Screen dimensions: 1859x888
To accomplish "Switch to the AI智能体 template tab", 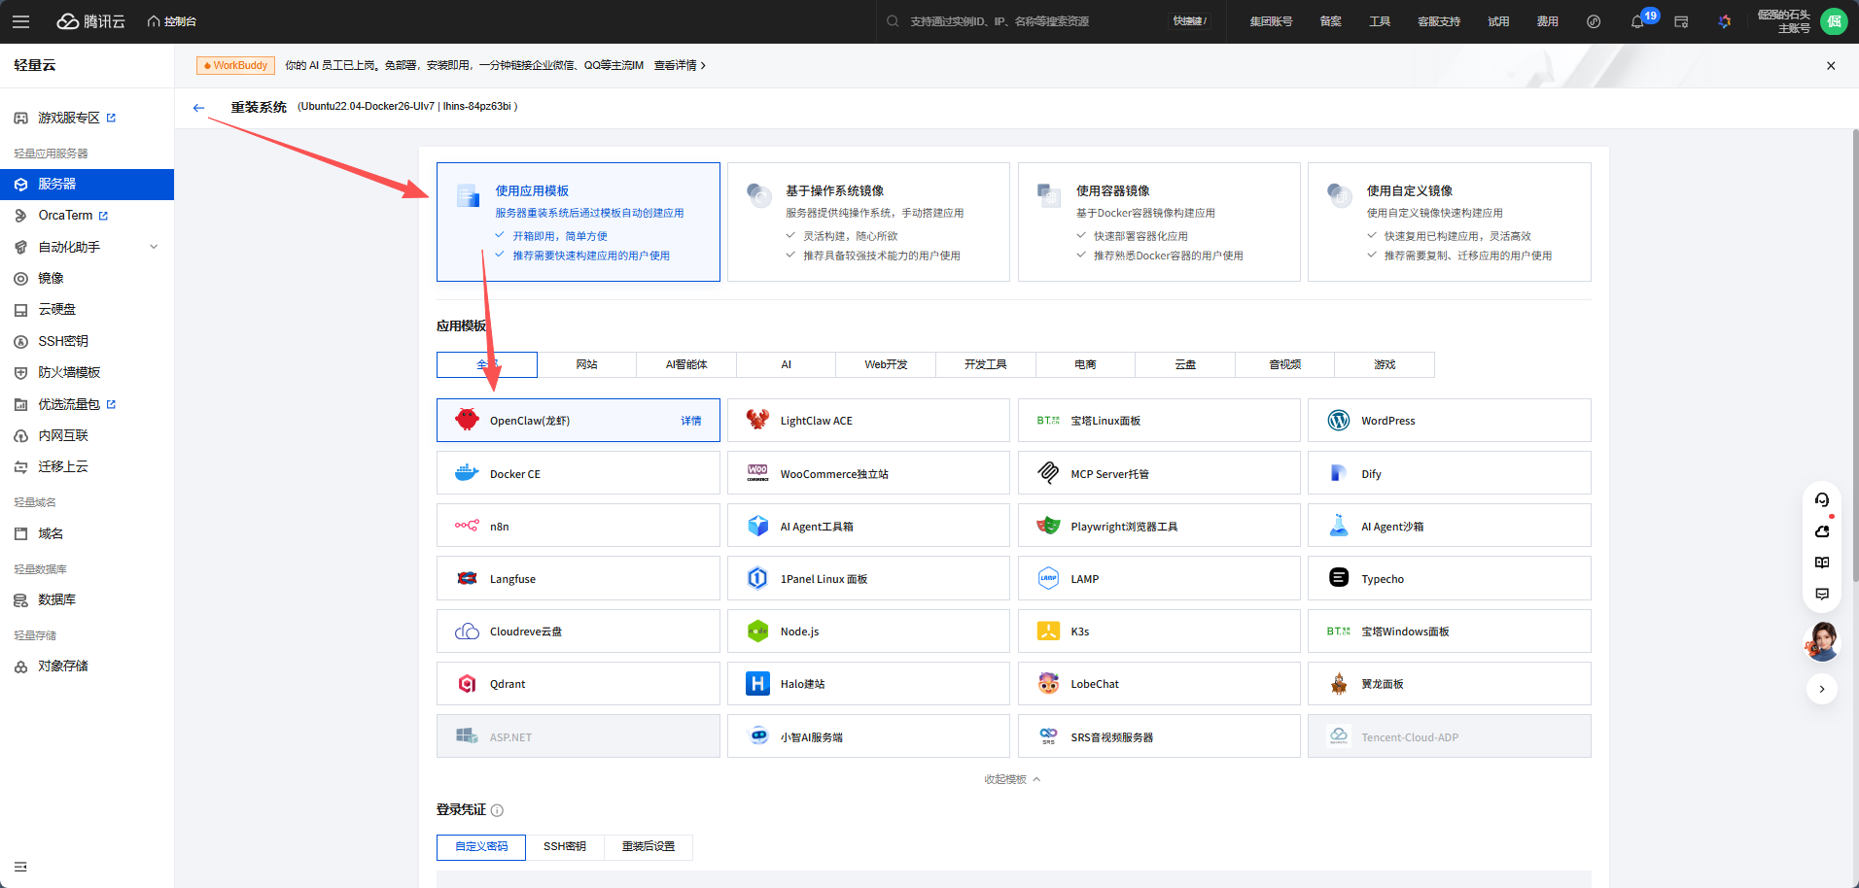I will tap(686, 364).
